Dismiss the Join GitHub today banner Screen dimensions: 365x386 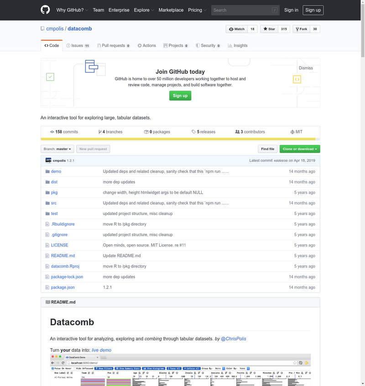click(306, 68)
